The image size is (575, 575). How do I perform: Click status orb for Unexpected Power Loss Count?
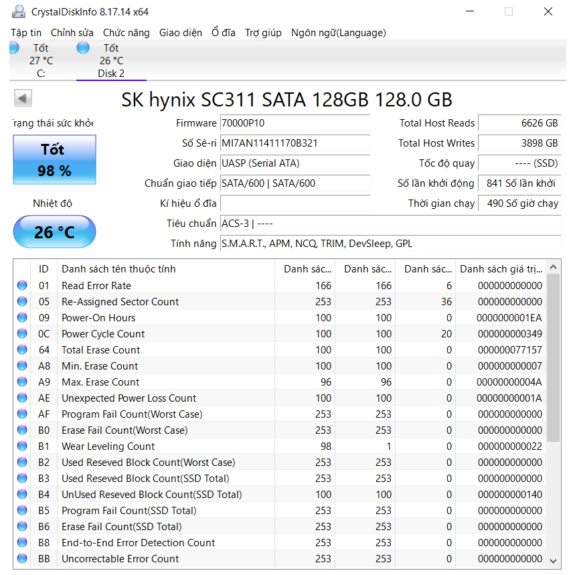click(x=22, y=398)
